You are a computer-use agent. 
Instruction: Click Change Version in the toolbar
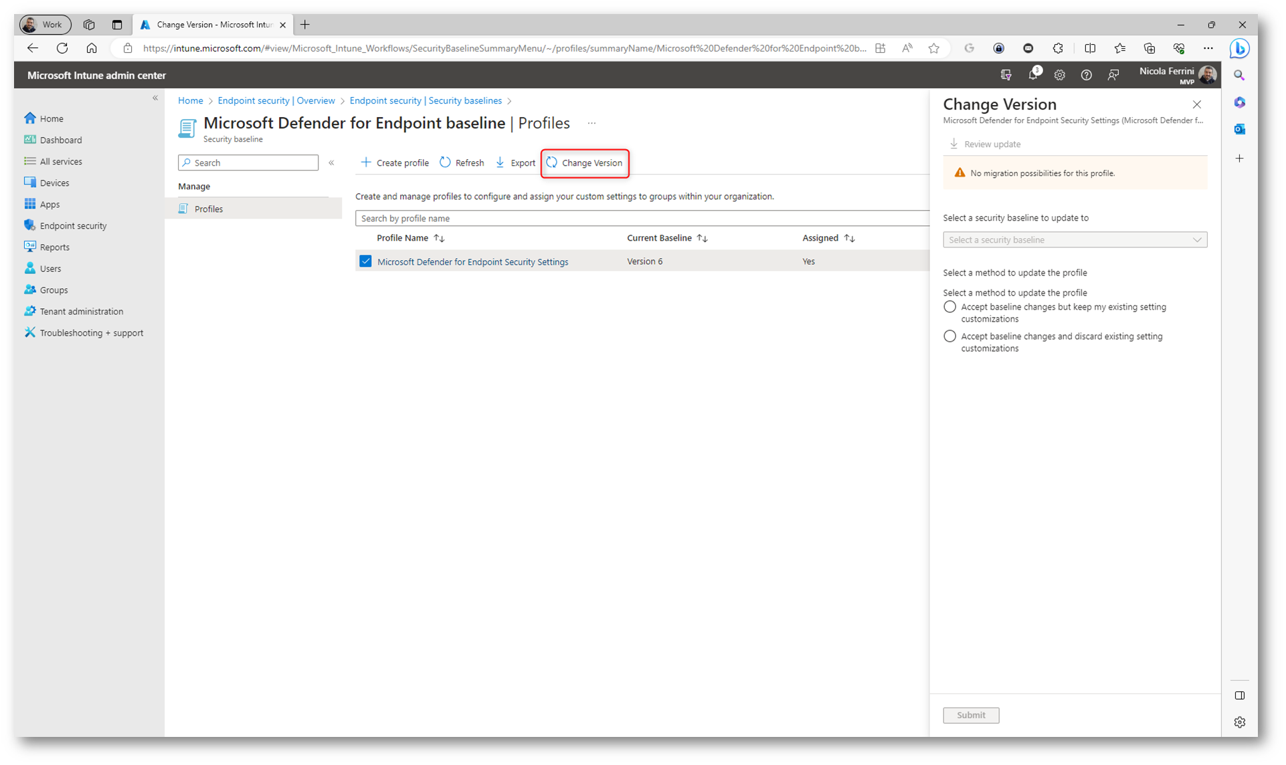coord(585,162)
